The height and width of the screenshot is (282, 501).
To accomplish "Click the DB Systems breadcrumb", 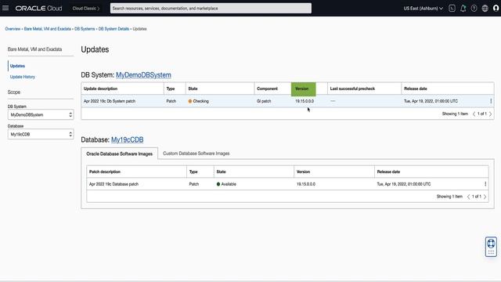I will click(x=85, y=29).
